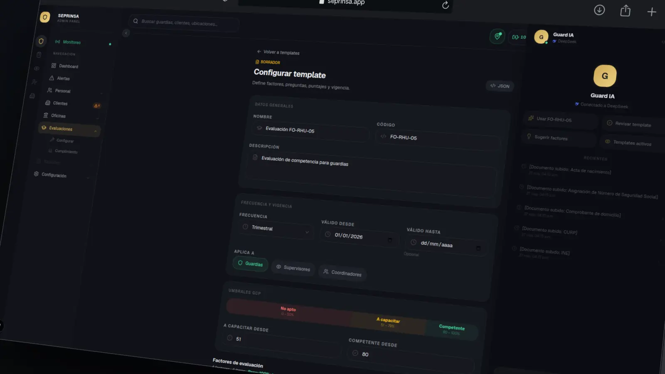Open the Frecuencia Trimestral dropdown
Screen dimensions: 665x374
(276, 229)
